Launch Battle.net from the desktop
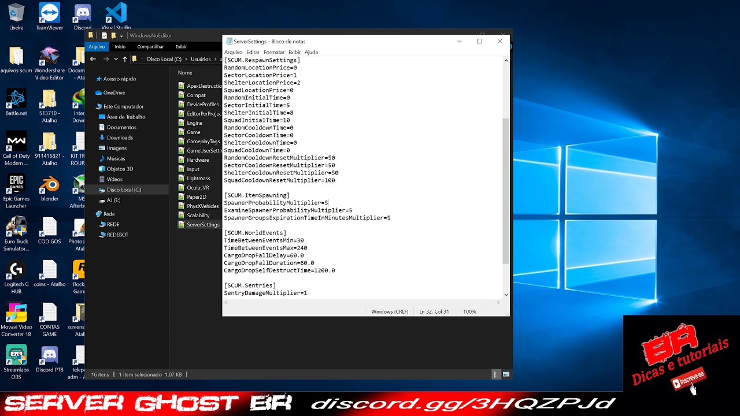Image resolution: width=740 pixels, height=416 pixels. pos(16,102)
